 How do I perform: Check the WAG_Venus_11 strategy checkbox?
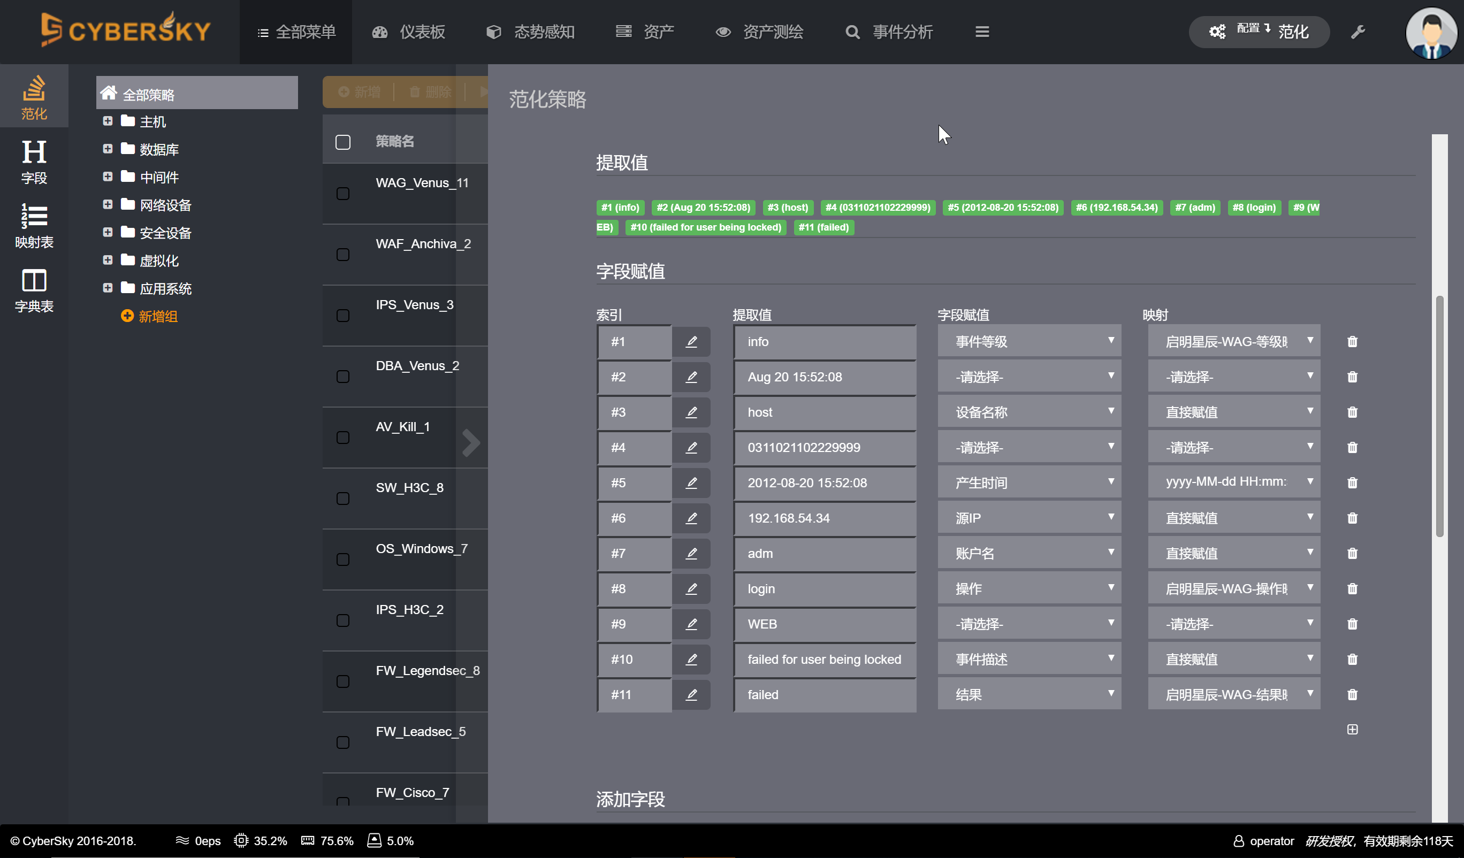(x=343, y=194)
